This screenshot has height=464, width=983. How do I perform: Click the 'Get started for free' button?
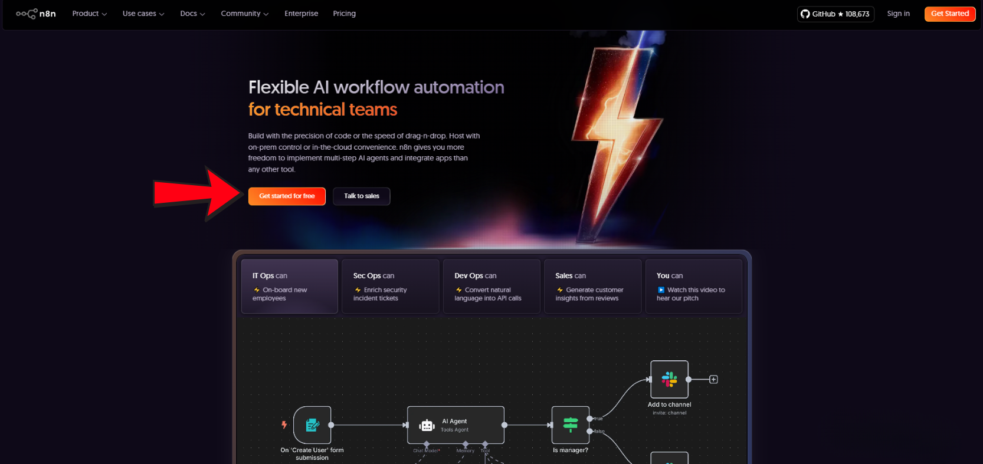click(x=287, y=196)
